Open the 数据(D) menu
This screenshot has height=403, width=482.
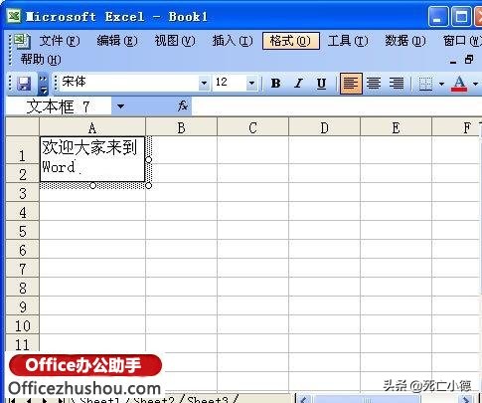[x=405, y=41]
